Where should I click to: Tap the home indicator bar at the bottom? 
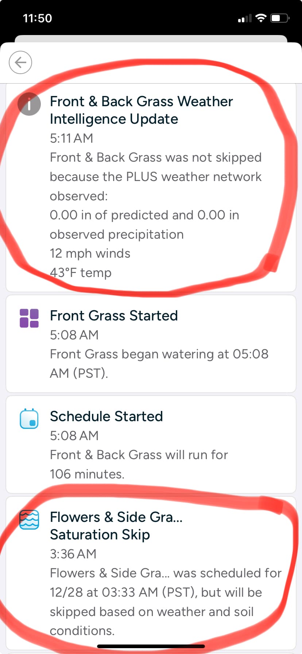151,646
